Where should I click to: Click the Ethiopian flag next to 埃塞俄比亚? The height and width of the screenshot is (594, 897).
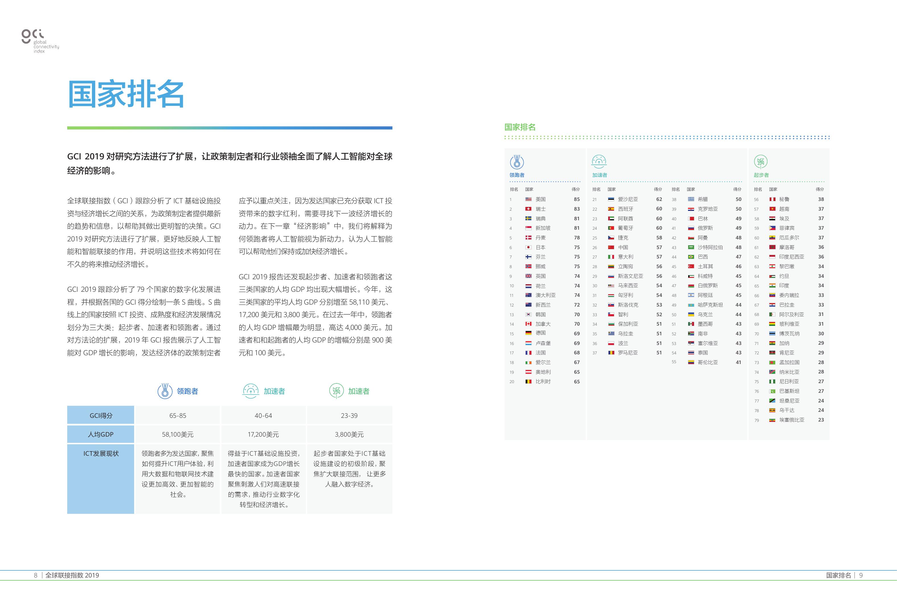pos(772,420)
